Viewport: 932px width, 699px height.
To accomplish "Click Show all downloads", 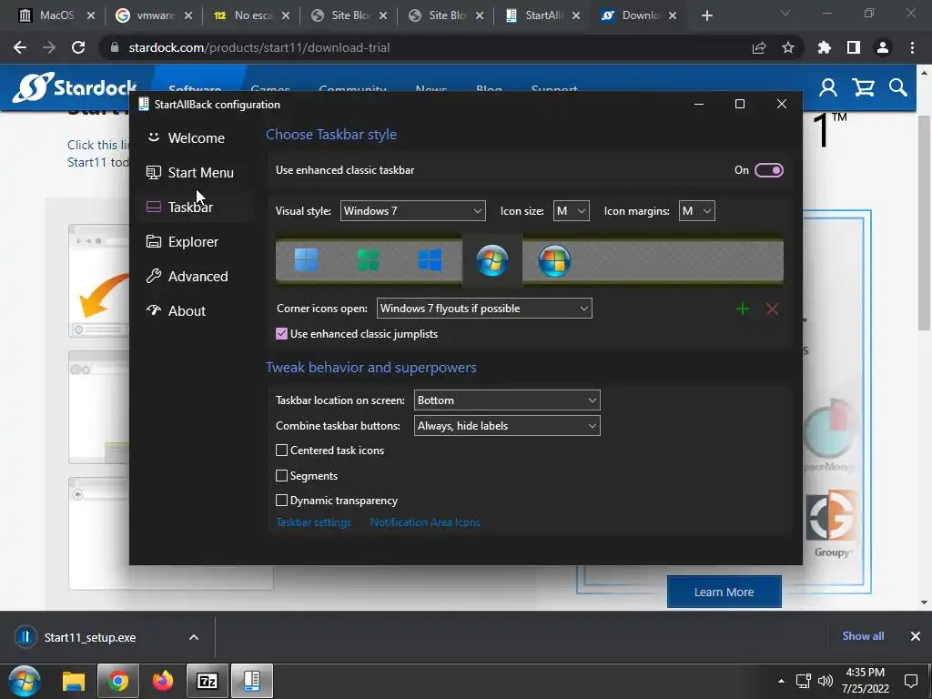I will [863, 636].
